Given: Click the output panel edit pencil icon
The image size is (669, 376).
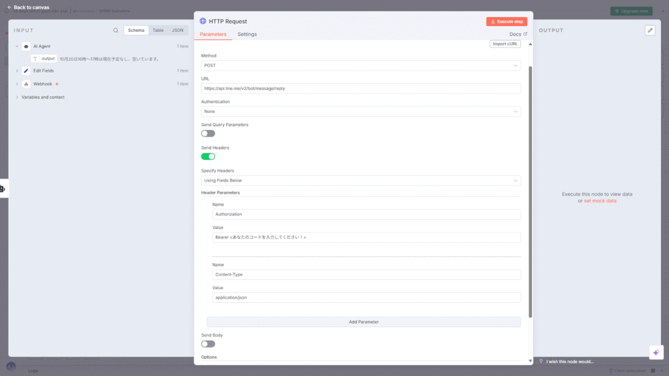Looking at the screenshot, I should pyautogui.click(x=649, y=30).
